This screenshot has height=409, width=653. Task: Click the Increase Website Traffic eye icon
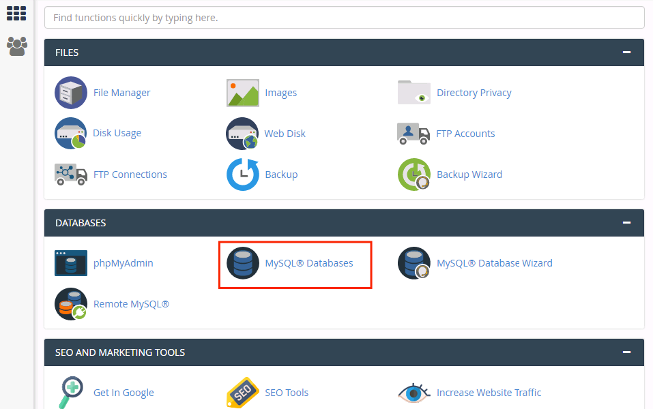414,393
